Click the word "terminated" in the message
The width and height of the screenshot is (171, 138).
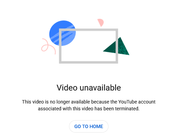tap(127, 109)
